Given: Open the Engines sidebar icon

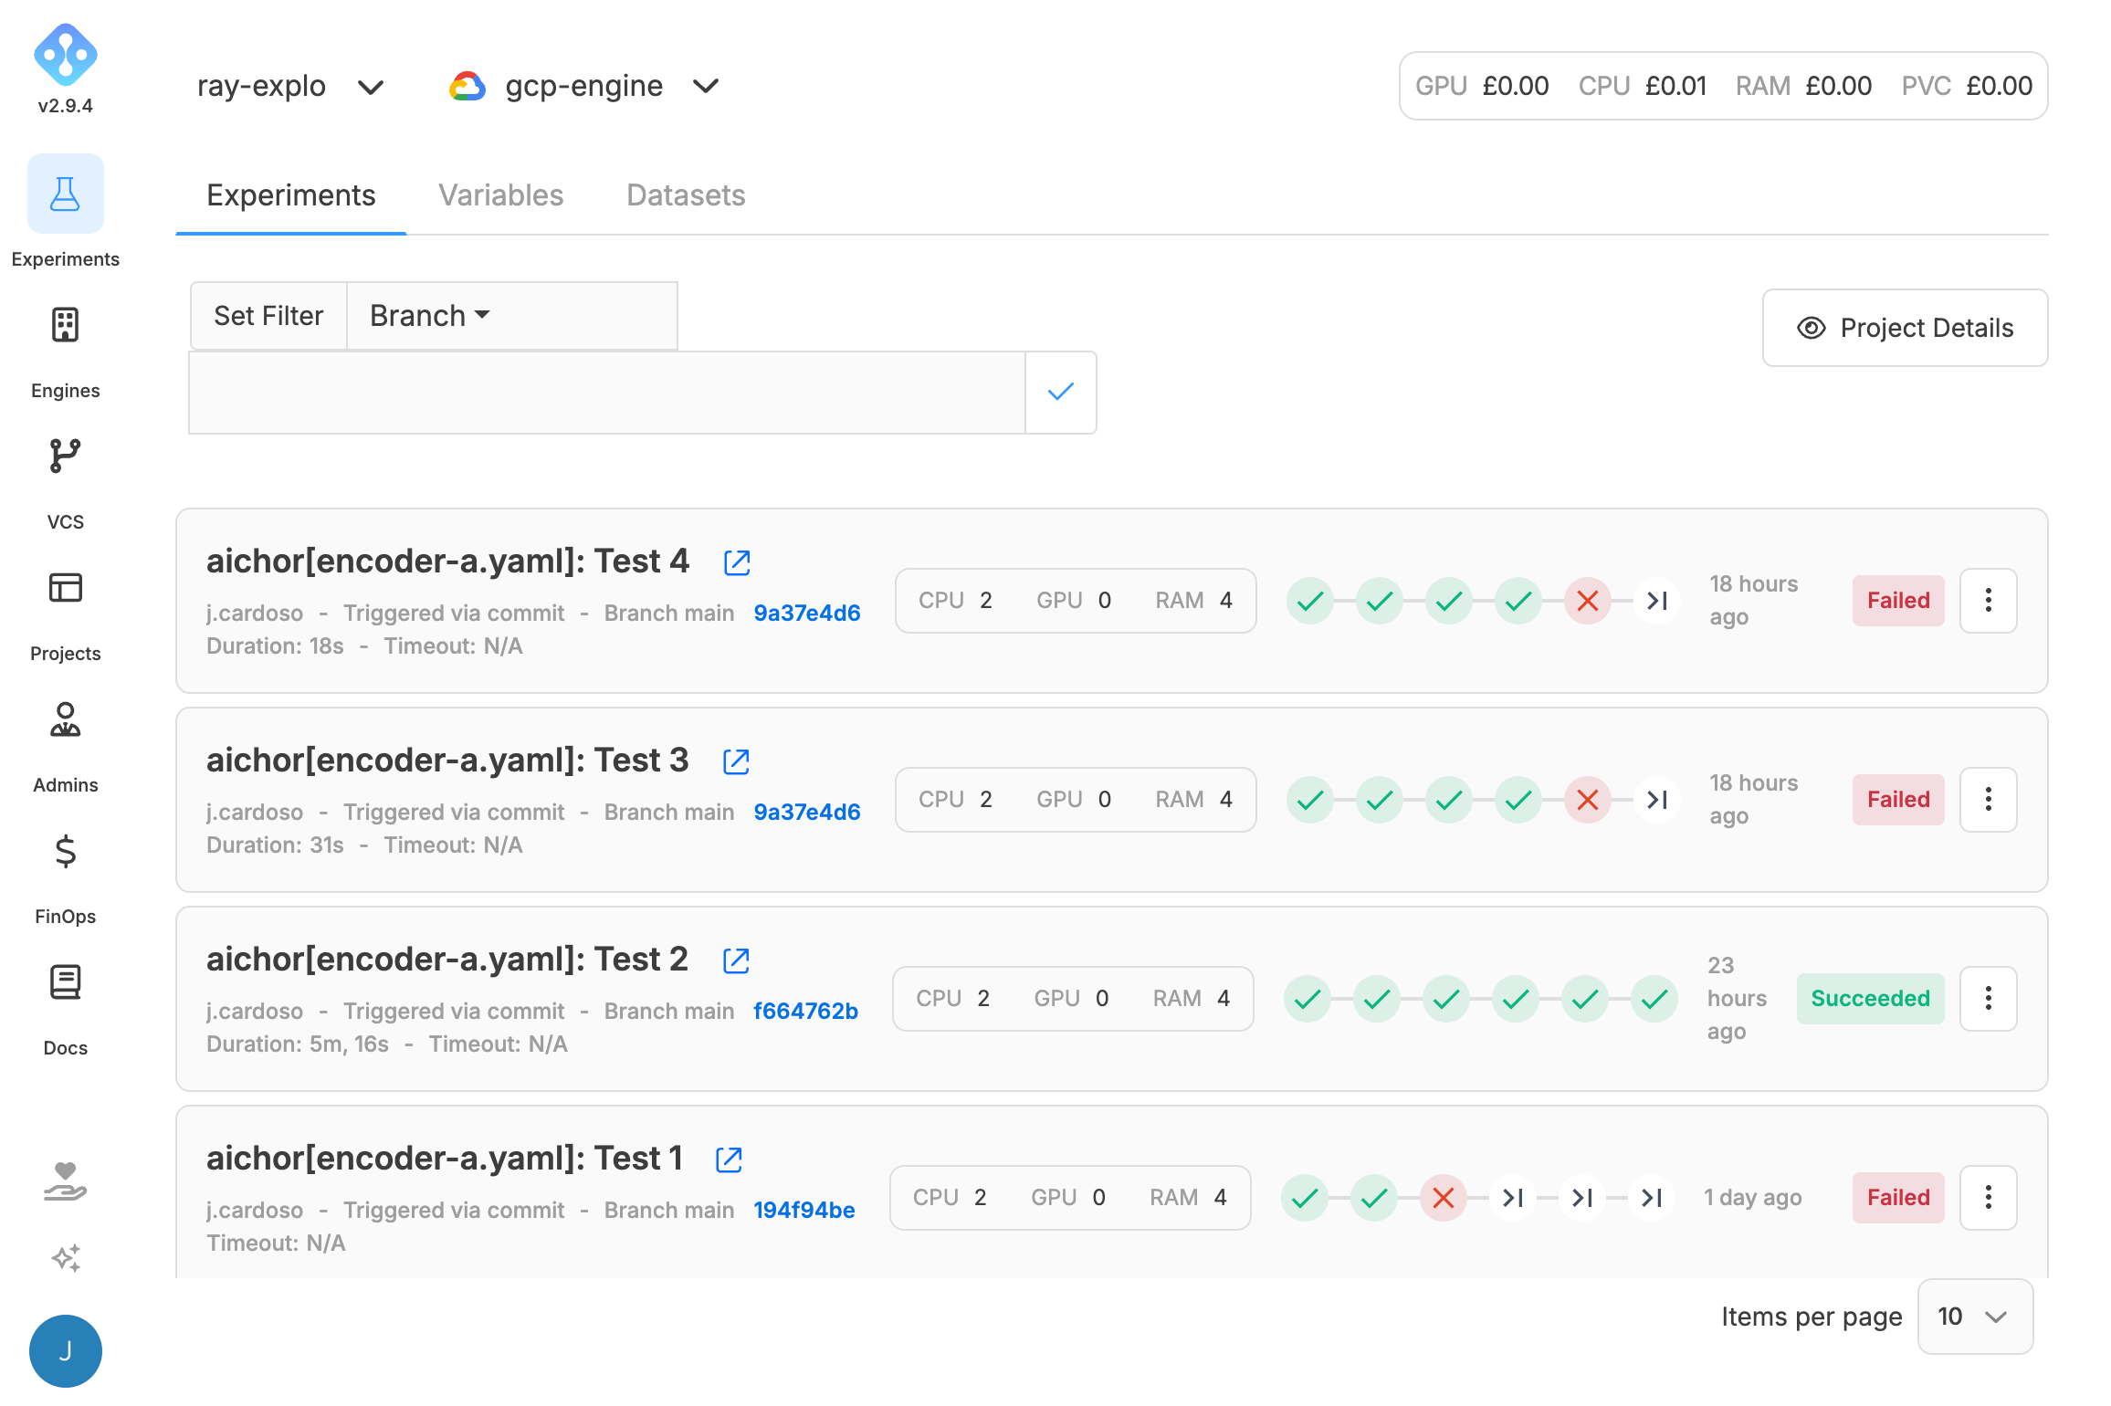Looking at the screenshot, I should (65, 325).
